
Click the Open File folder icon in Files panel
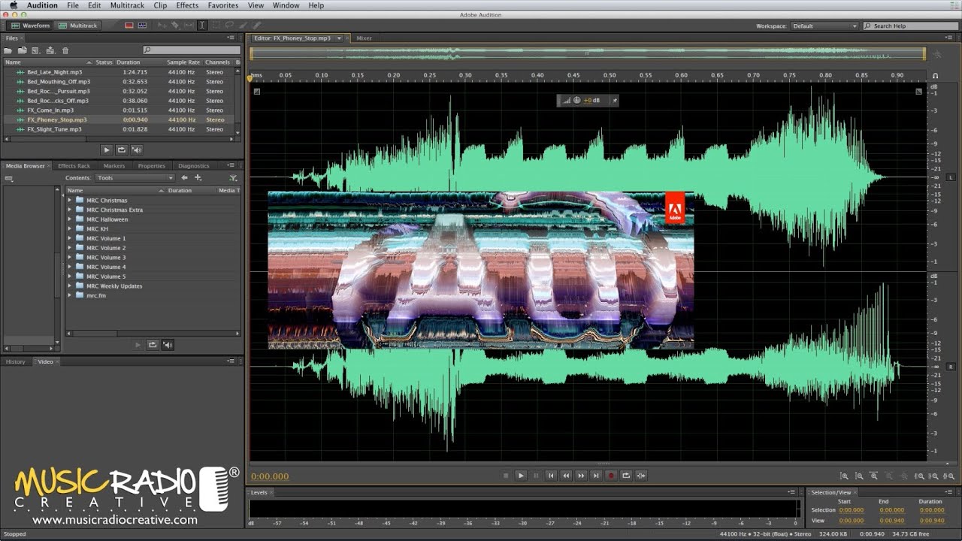[8, 50]
